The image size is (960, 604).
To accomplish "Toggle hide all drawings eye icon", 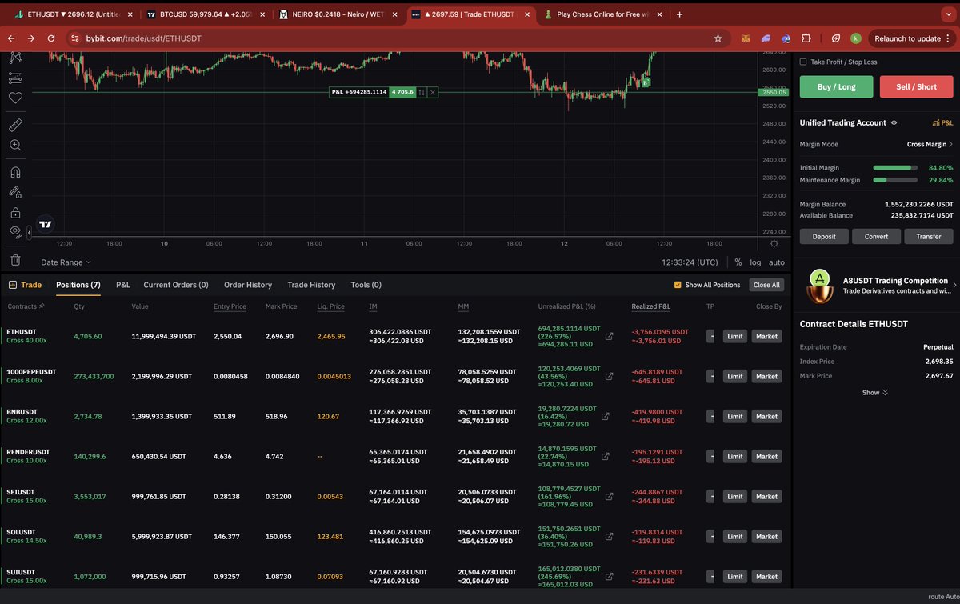I will [15, 231].
